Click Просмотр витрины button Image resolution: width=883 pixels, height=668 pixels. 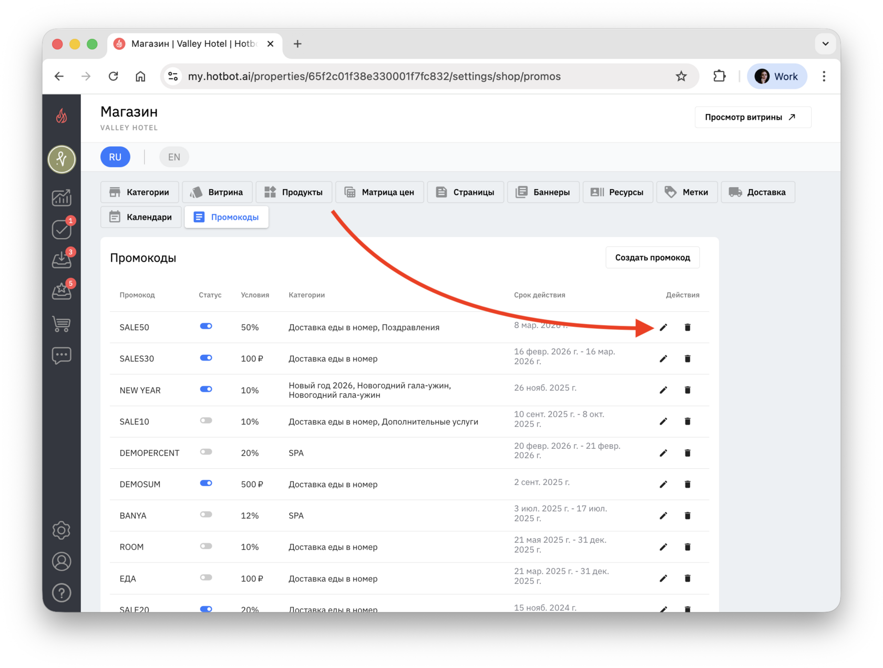pyautogui.click(x=753, y=117)
